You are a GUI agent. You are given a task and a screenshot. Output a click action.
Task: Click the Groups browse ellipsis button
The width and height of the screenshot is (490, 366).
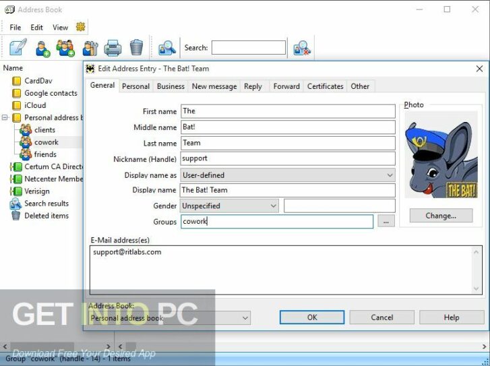click(x=386, y=221)
